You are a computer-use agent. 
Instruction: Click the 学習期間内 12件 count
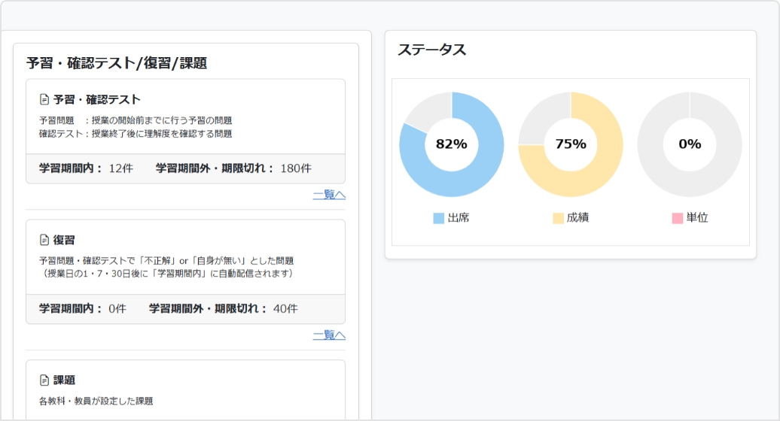click(120, 168)
